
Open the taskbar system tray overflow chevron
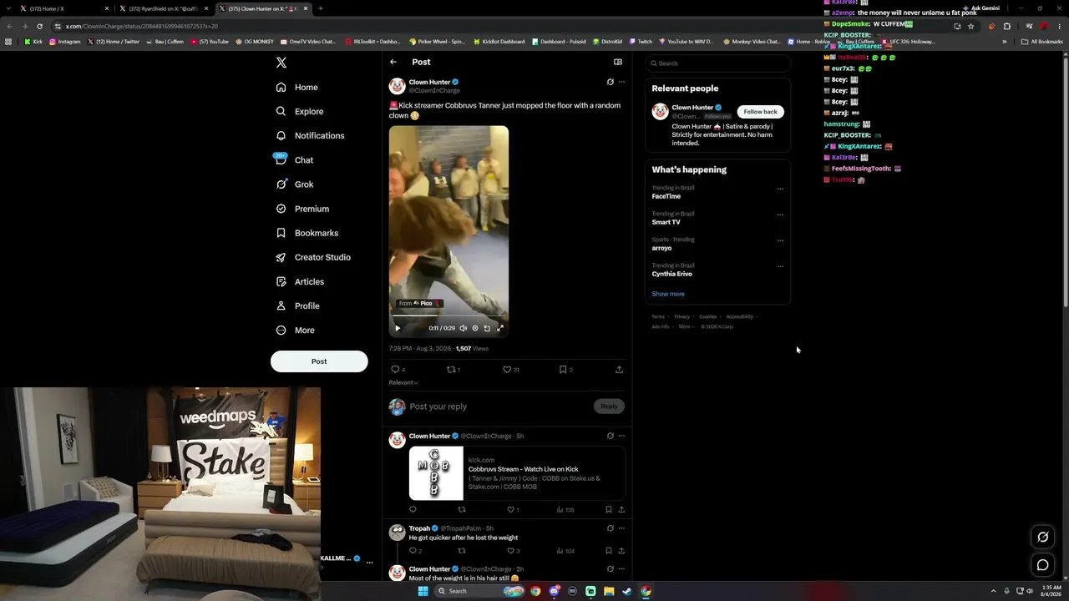point(993,591)
